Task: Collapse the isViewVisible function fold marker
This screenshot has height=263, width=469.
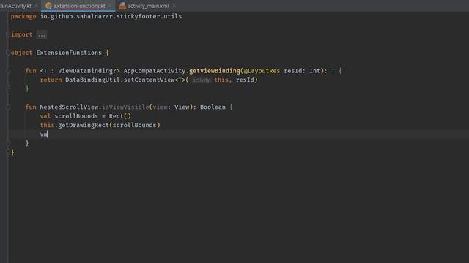Action: [x=8, y=107]
